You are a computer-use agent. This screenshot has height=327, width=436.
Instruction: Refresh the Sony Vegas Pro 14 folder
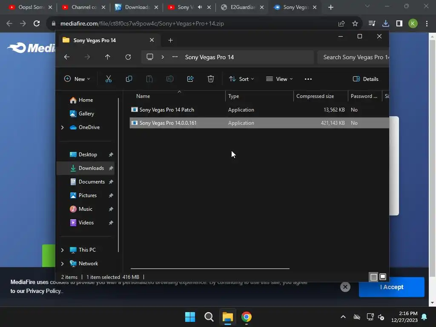click(128, 57)
